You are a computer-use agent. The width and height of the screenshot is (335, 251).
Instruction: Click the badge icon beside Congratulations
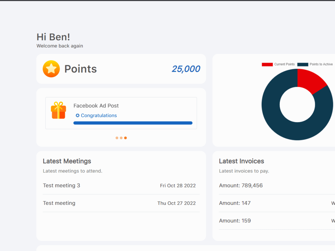pyautogui.click(x=77, y=115)
